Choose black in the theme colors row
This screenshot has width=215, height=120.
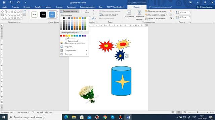point(64,18)
